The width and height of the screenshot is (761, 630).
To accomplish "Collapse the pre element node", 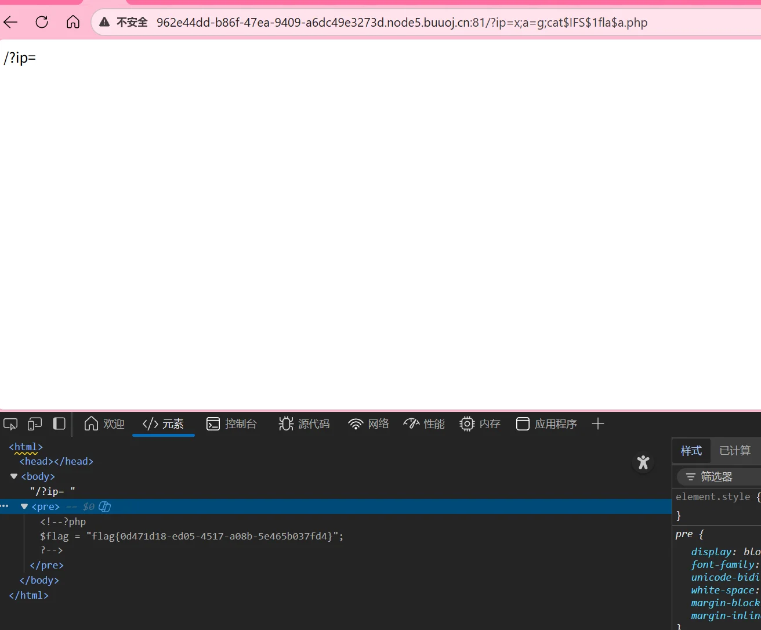I will coord(24,506).
